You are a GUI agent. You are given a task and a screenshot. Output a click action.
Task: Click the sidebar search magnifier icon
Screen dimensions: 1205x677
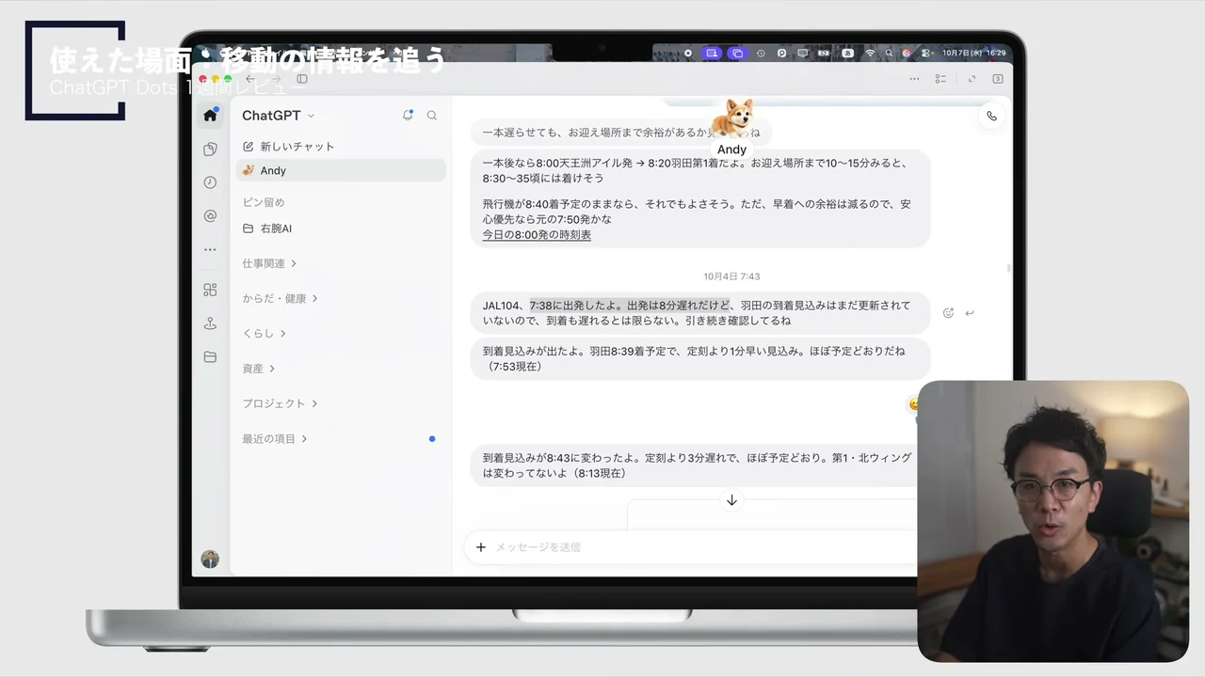[x=432, y=116]
